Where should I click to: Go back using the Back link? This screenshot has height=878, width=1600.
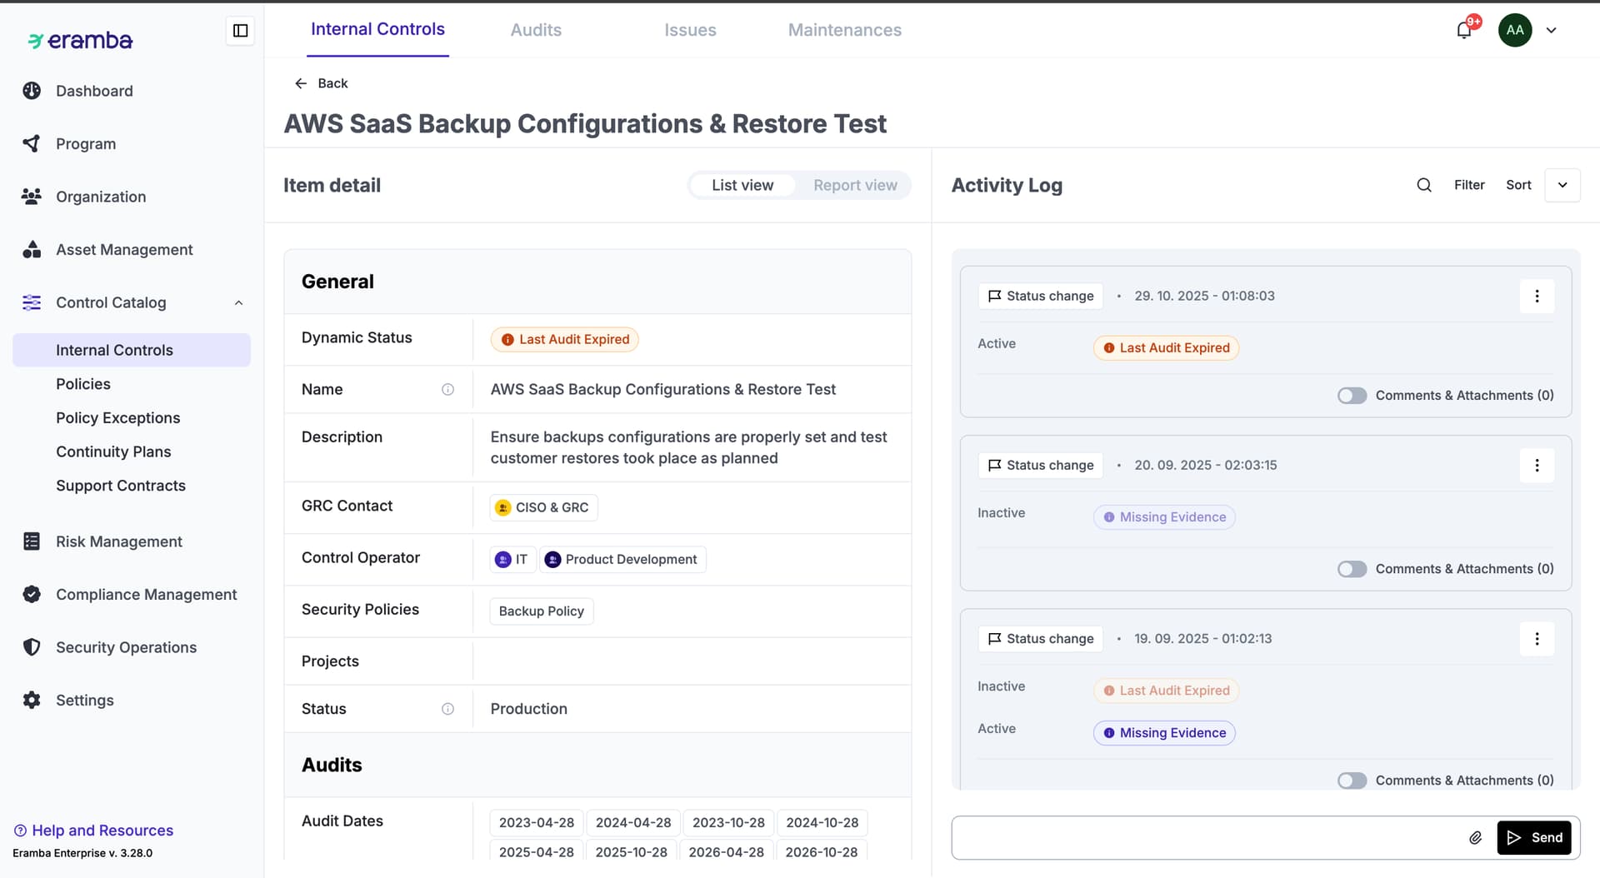tap(322, 83)
